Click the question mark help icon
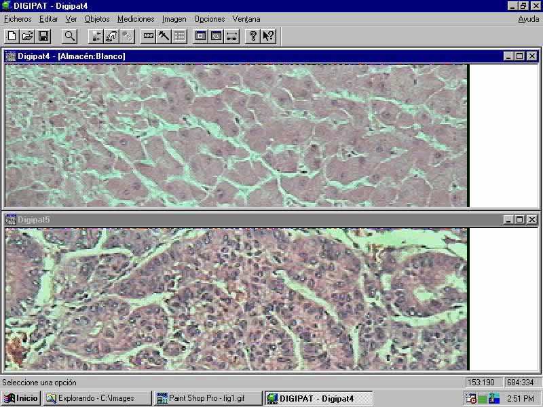Viewport: 543px width, 407px height. tap(253, 36)
